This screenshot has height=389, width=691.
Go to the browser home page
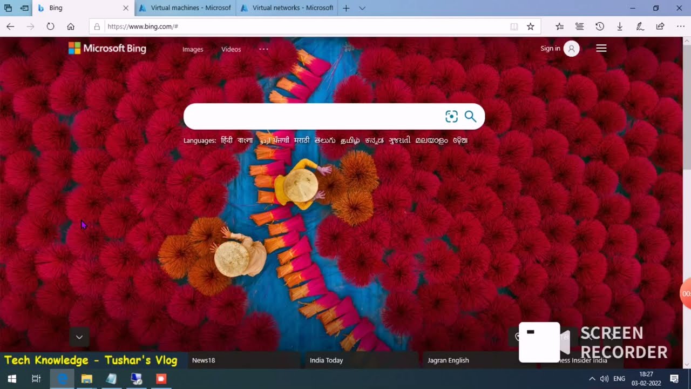71,26
